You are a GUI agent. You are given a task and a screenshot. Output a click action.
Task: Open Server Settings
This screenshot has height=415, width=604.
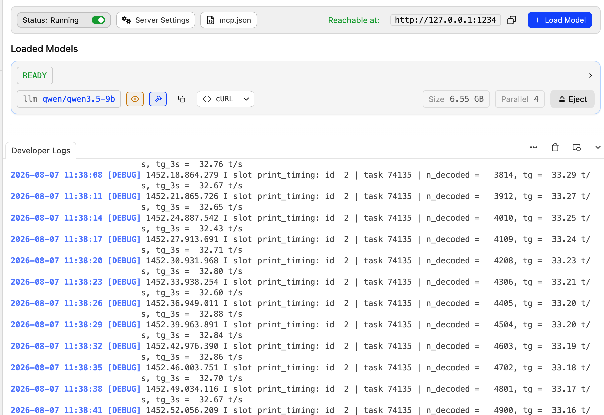pyautogui.click(x=156, y=20)
